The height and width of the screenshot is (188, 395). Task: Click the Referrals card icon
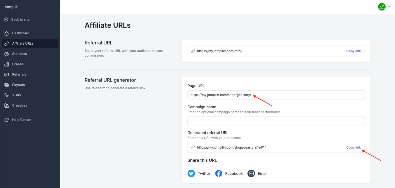tap(6, 75)
